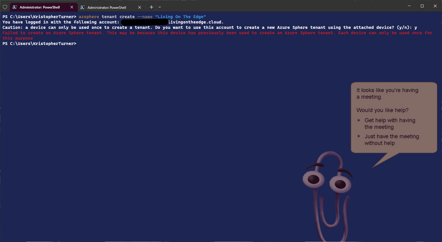Minimize the Terminal window

409,6
